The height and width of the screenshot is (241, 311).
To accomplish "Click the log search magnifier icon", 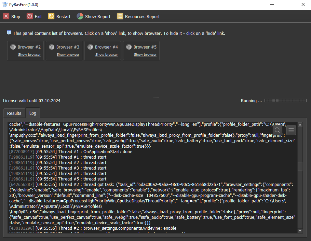I will pyautogui.click(x=278, y=130).
